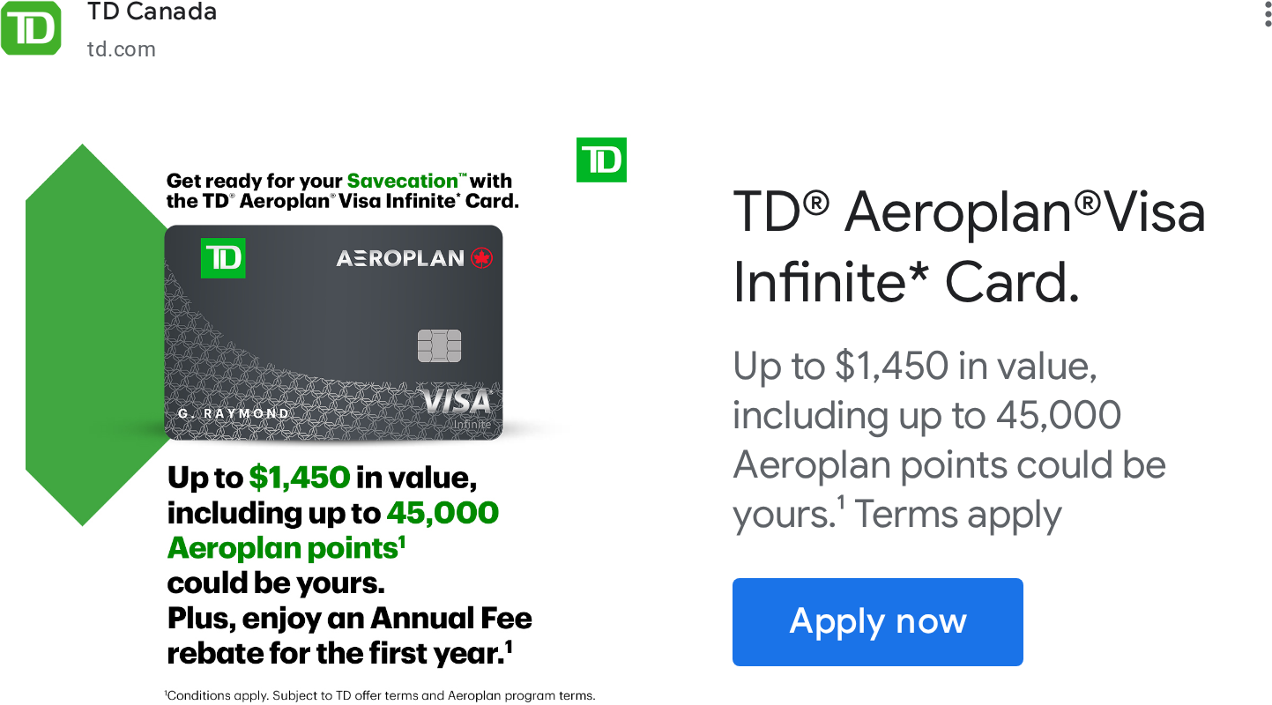Click the Aeroplan maple leaf logo
Screen dimensions: 1272x705
tap(482, 258)
